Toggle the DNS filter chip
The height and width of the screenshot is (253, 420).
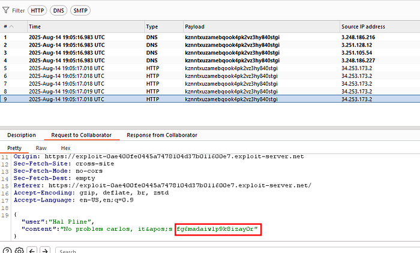pos(58,10)
